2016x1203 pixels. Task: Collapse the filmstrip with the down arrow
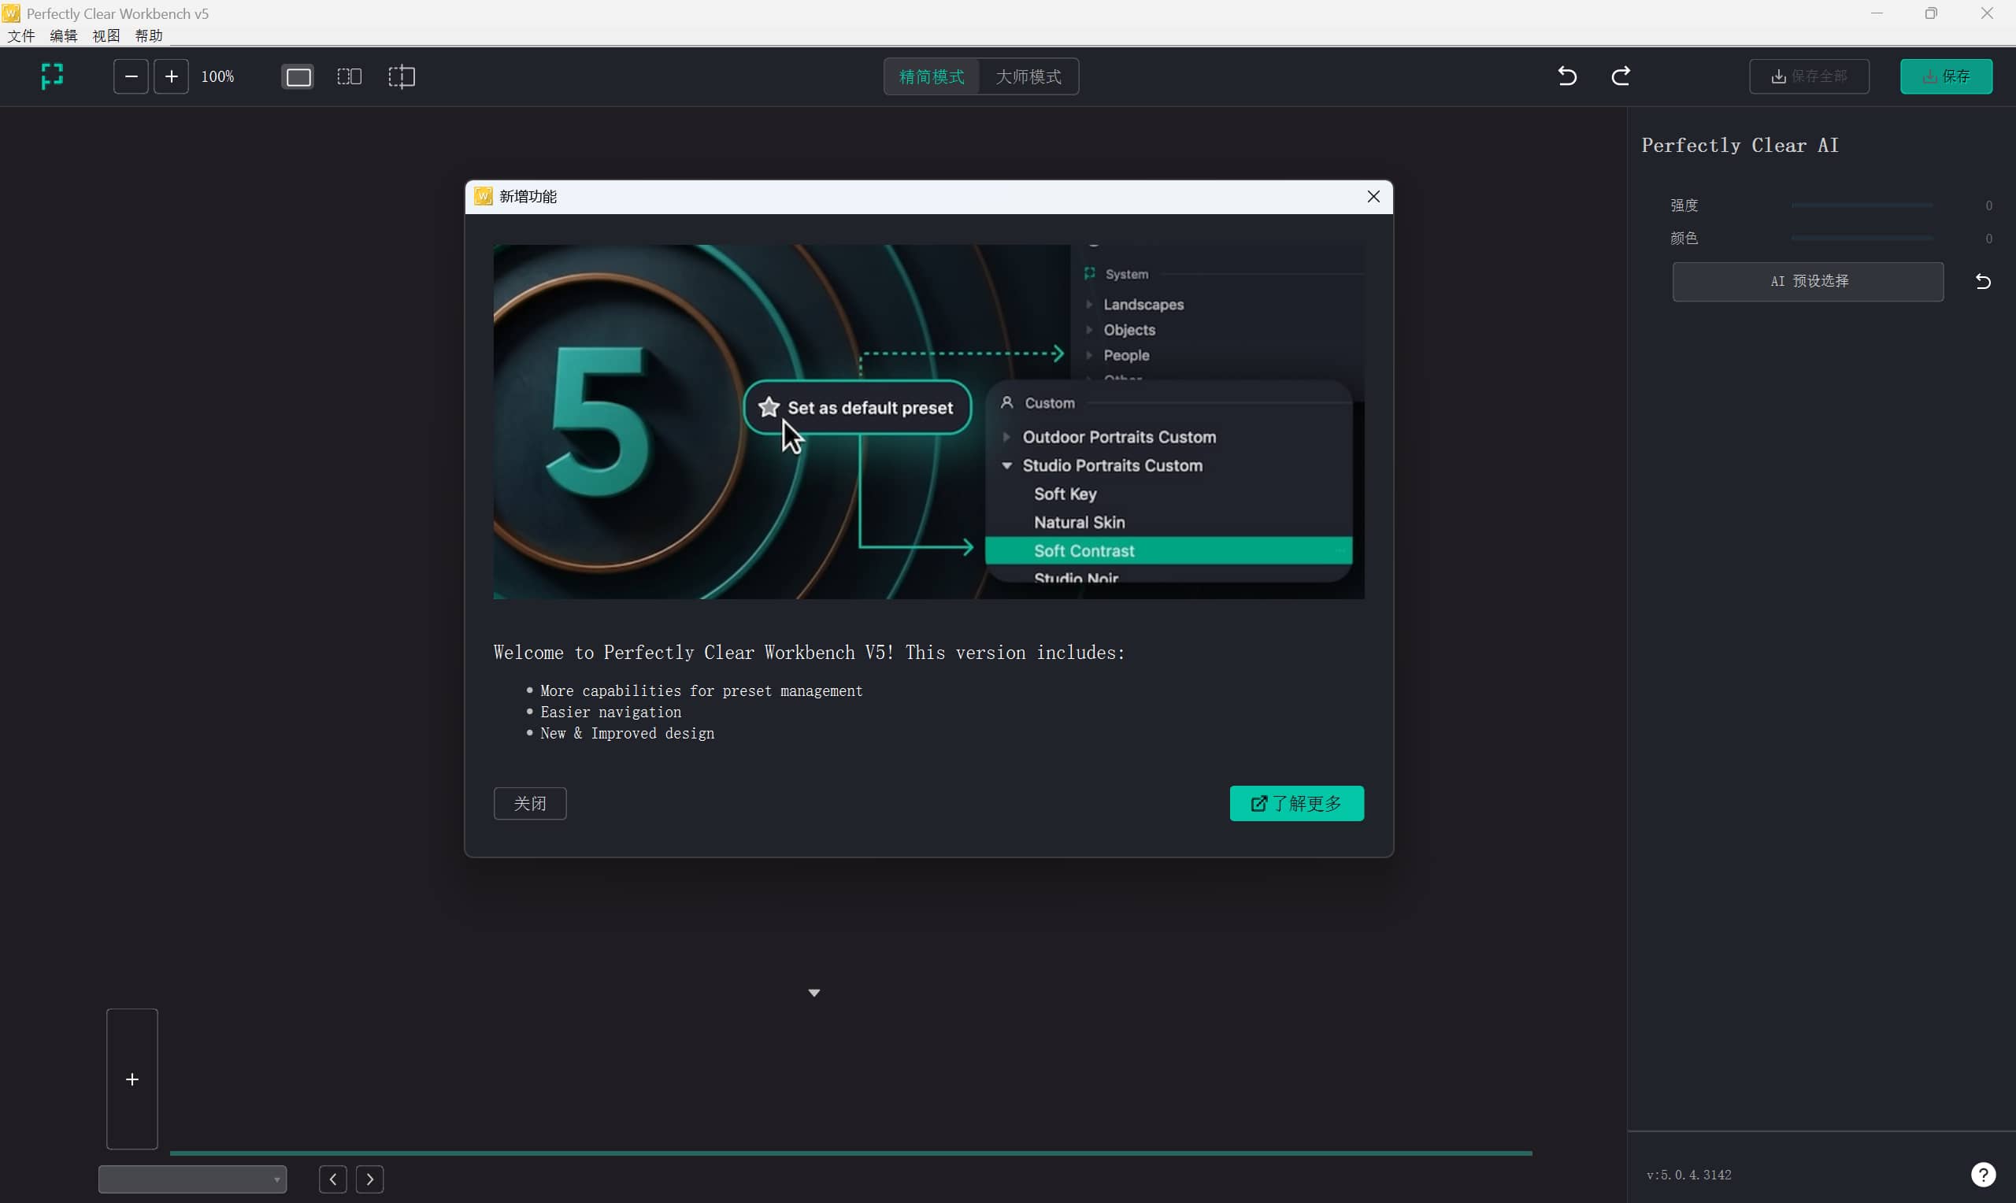coord(813,993)
